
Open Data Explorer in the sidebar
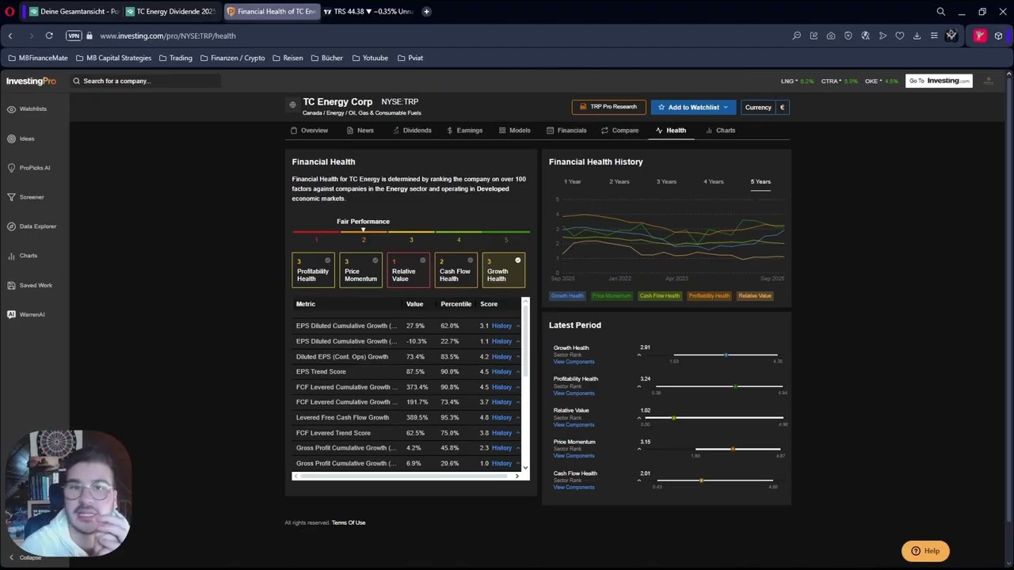pyautogui.click(x=32, y=226)
